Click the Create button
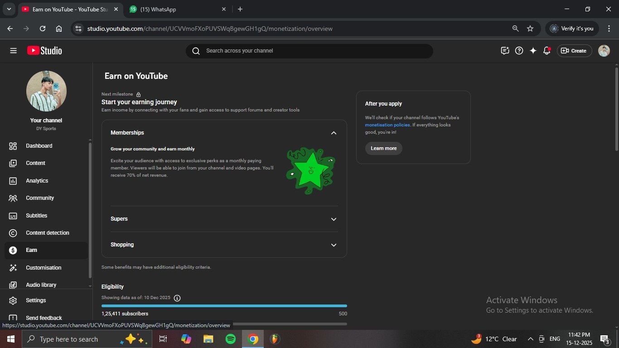This screenshot has height=348, width=619. [574, 51]
